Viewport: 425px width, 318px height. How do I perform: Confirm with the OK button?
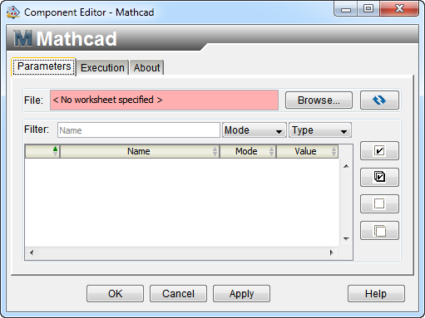click(115, 294)
